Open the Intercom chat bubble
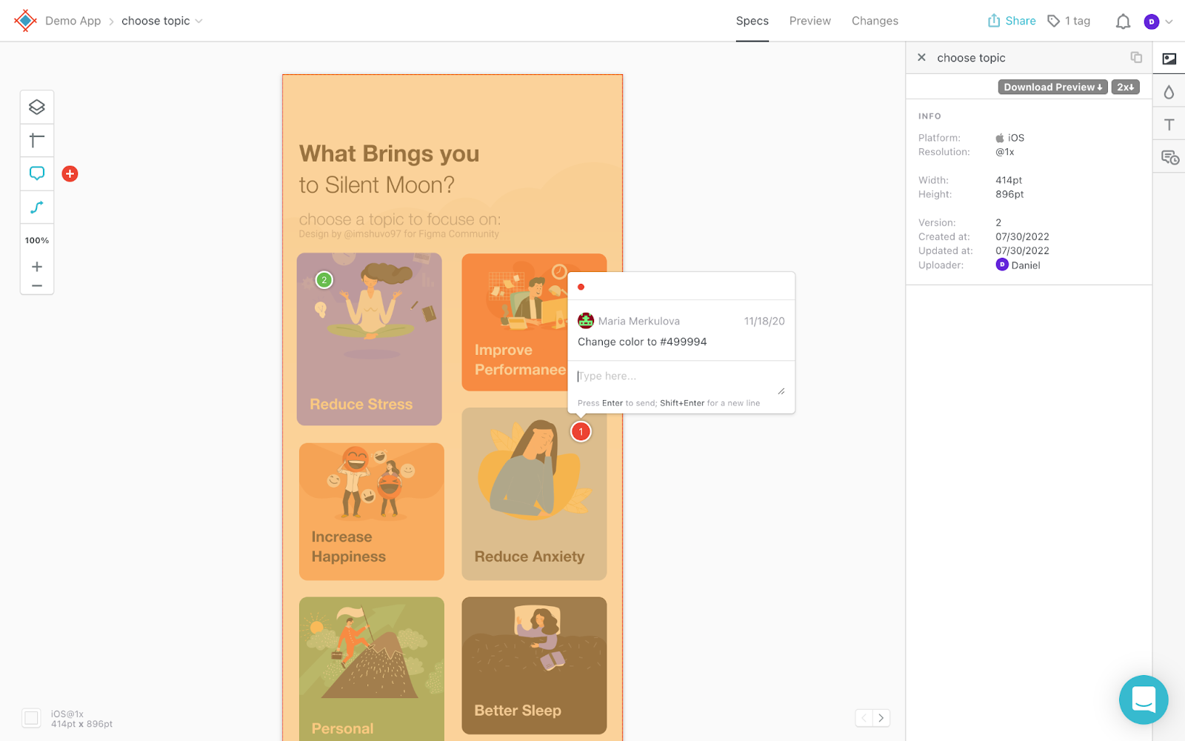Viewport: 1185px width, 741px height. pyautogui.click(x=1144, y=700)
